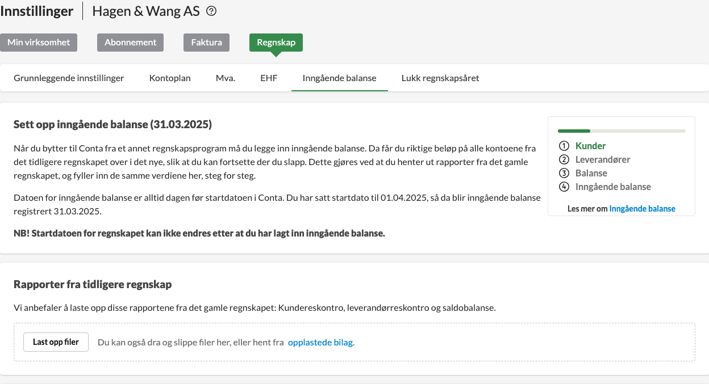Select step 1 Kunder in the progress list

click(590, 146)
